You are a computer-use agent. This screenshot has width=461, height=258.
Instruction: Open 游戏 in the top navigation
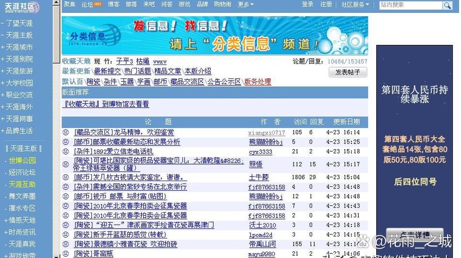[185, 5]
